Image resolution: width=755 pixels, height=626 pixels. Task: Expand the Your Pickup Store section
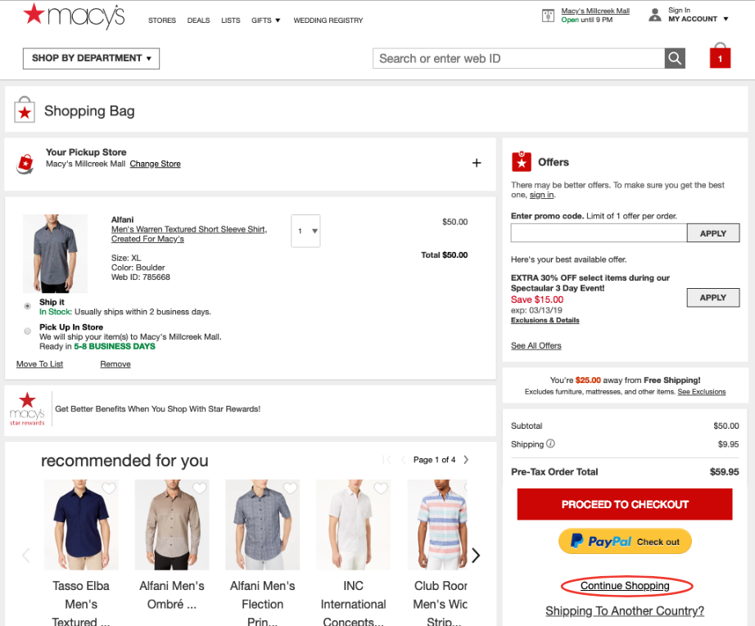coord(477,163)
